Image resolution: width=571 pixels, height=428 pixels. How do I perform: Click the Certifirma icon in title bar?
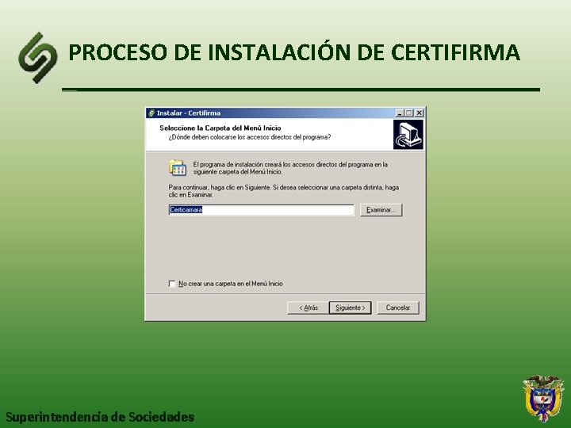(151, 113)
